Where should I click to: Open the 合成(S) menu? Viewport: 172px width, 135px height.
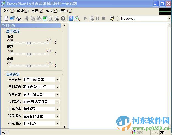coord(52,11)
